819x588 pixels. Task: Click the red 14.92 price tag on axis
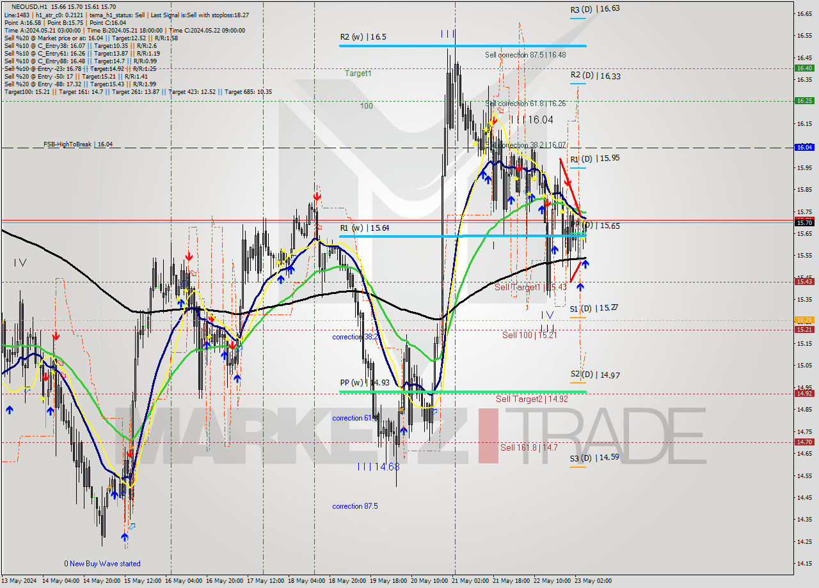tap(804, 394)
